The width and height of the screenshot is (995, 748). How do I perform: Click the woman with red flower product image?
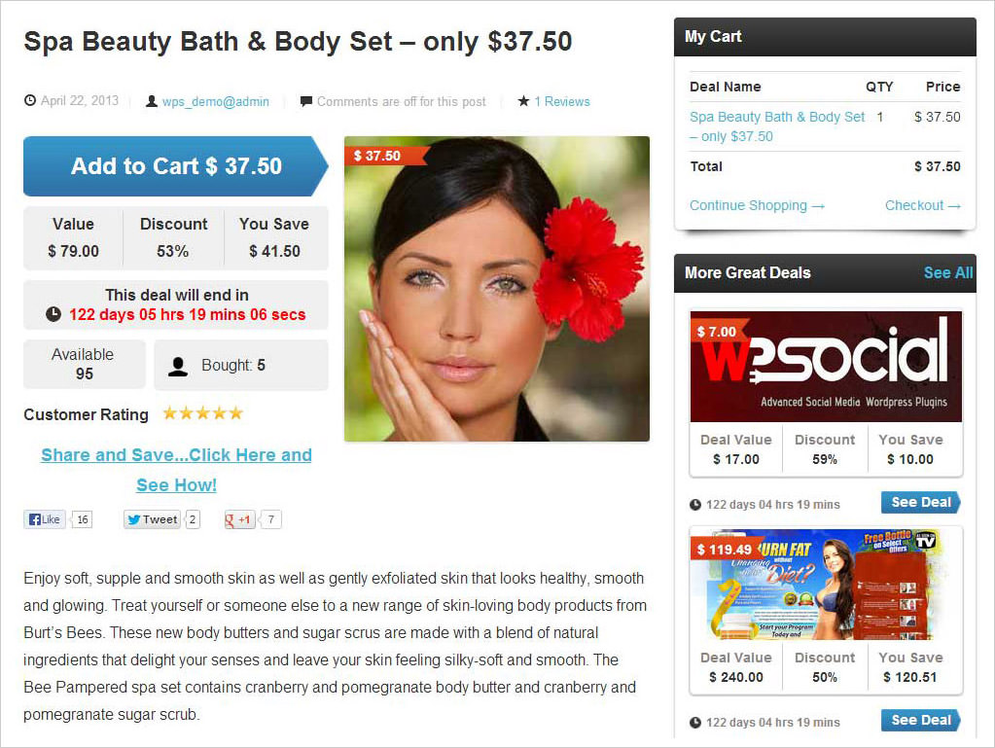coord(497,289)
